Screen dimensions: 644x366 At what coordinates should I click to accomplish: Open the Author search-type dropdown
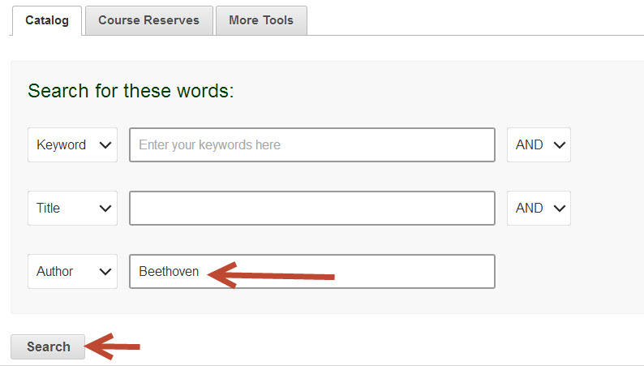(x=72, y=272)
